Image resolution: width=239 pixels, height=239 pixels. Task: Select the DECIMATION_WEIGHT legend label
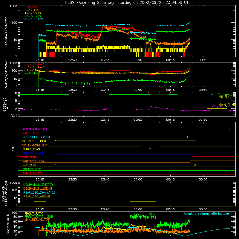click(38, 189)
